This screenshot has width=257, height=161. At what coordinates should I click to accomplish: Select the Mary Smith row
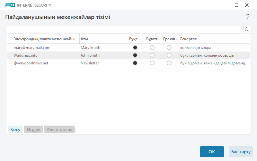(x=90, y=48)
